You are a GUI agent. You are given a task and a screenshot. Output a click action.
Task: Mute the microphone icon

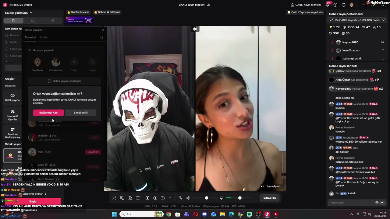click(x=222, y=198)
